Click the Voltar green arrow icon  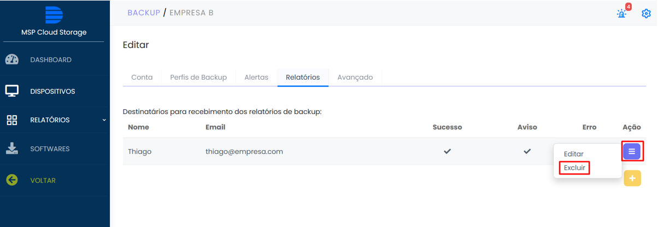click(12, 180)
